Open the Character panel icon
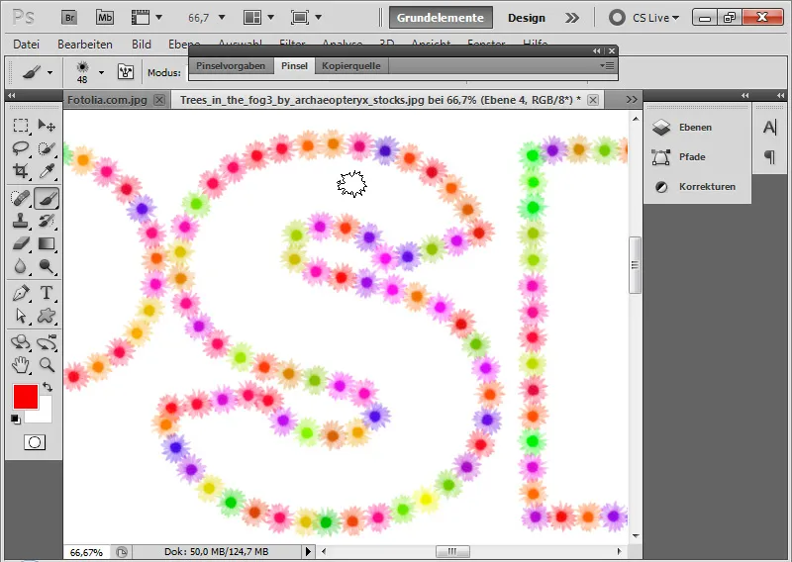Screen dimensions: 792x562 [769, 128]
